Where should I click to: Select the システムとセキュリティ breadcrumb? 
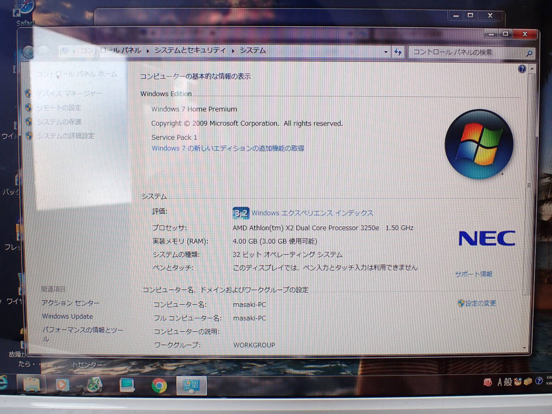(190, 51)
